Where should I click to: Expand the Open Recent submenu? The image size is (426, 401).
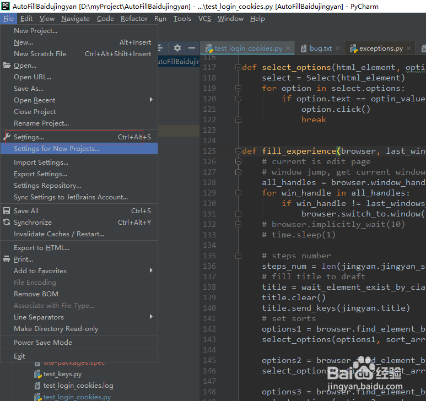152,100
